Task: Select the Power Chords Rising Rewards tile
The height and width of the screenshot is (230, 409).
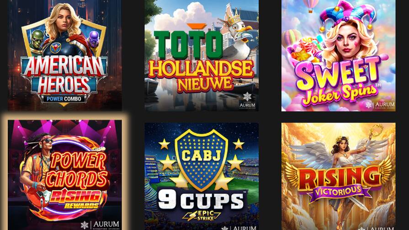Action: pyautogui.click(x=65, y=175)
